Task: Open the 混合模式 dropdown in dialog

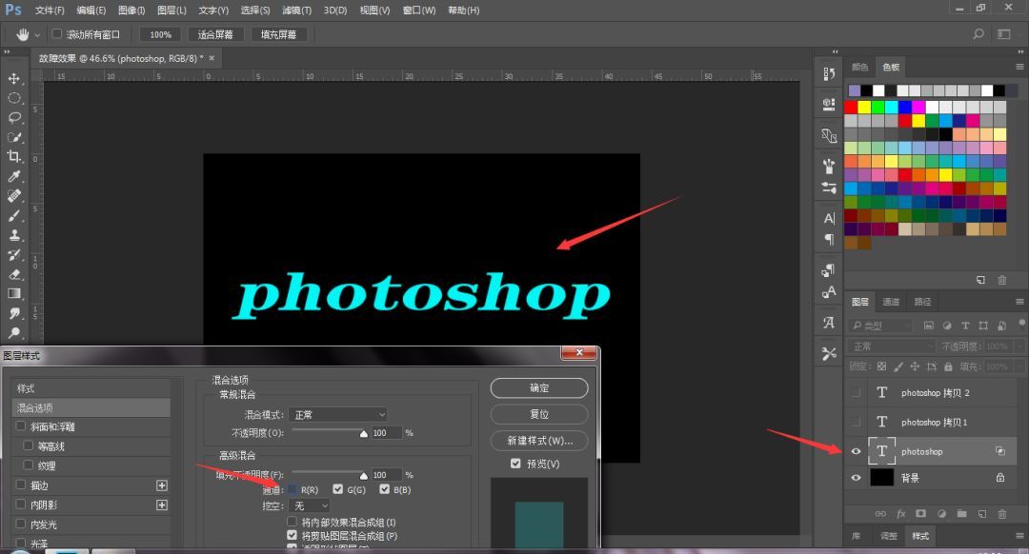Action: [x=338, y=414]
